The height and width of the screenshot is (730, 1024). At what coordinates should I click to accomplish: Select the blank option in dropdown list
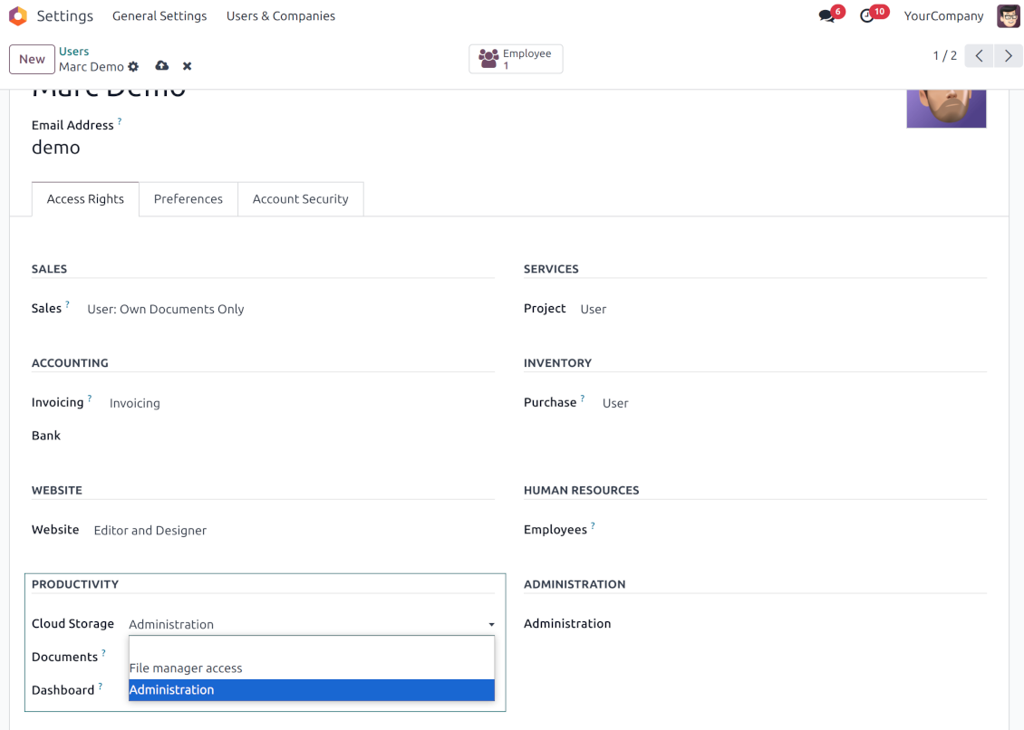[x=311, y=647]
